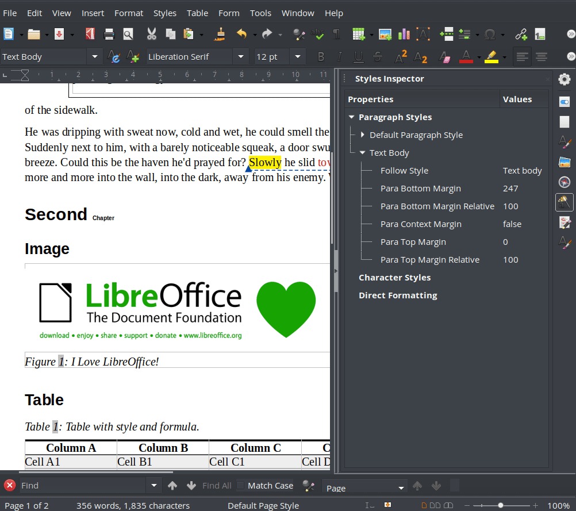The image size is (576, 511).
Task: Click the yellow highlighting color button
Action: click(491, 56)
